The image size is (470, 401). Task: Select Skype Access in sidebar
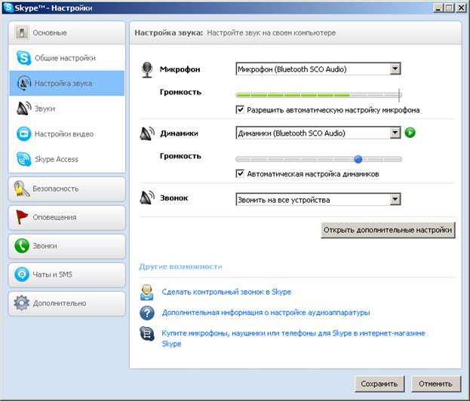pyautogui.click(x=67, y=159)
